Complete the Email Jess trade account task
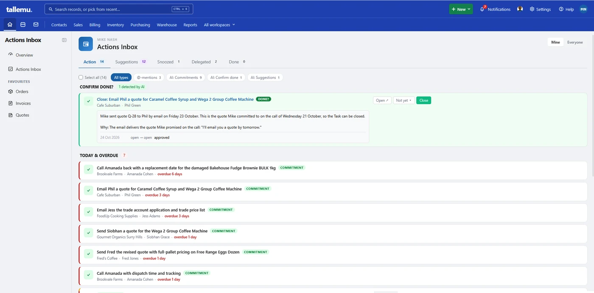 click(88, 212)
